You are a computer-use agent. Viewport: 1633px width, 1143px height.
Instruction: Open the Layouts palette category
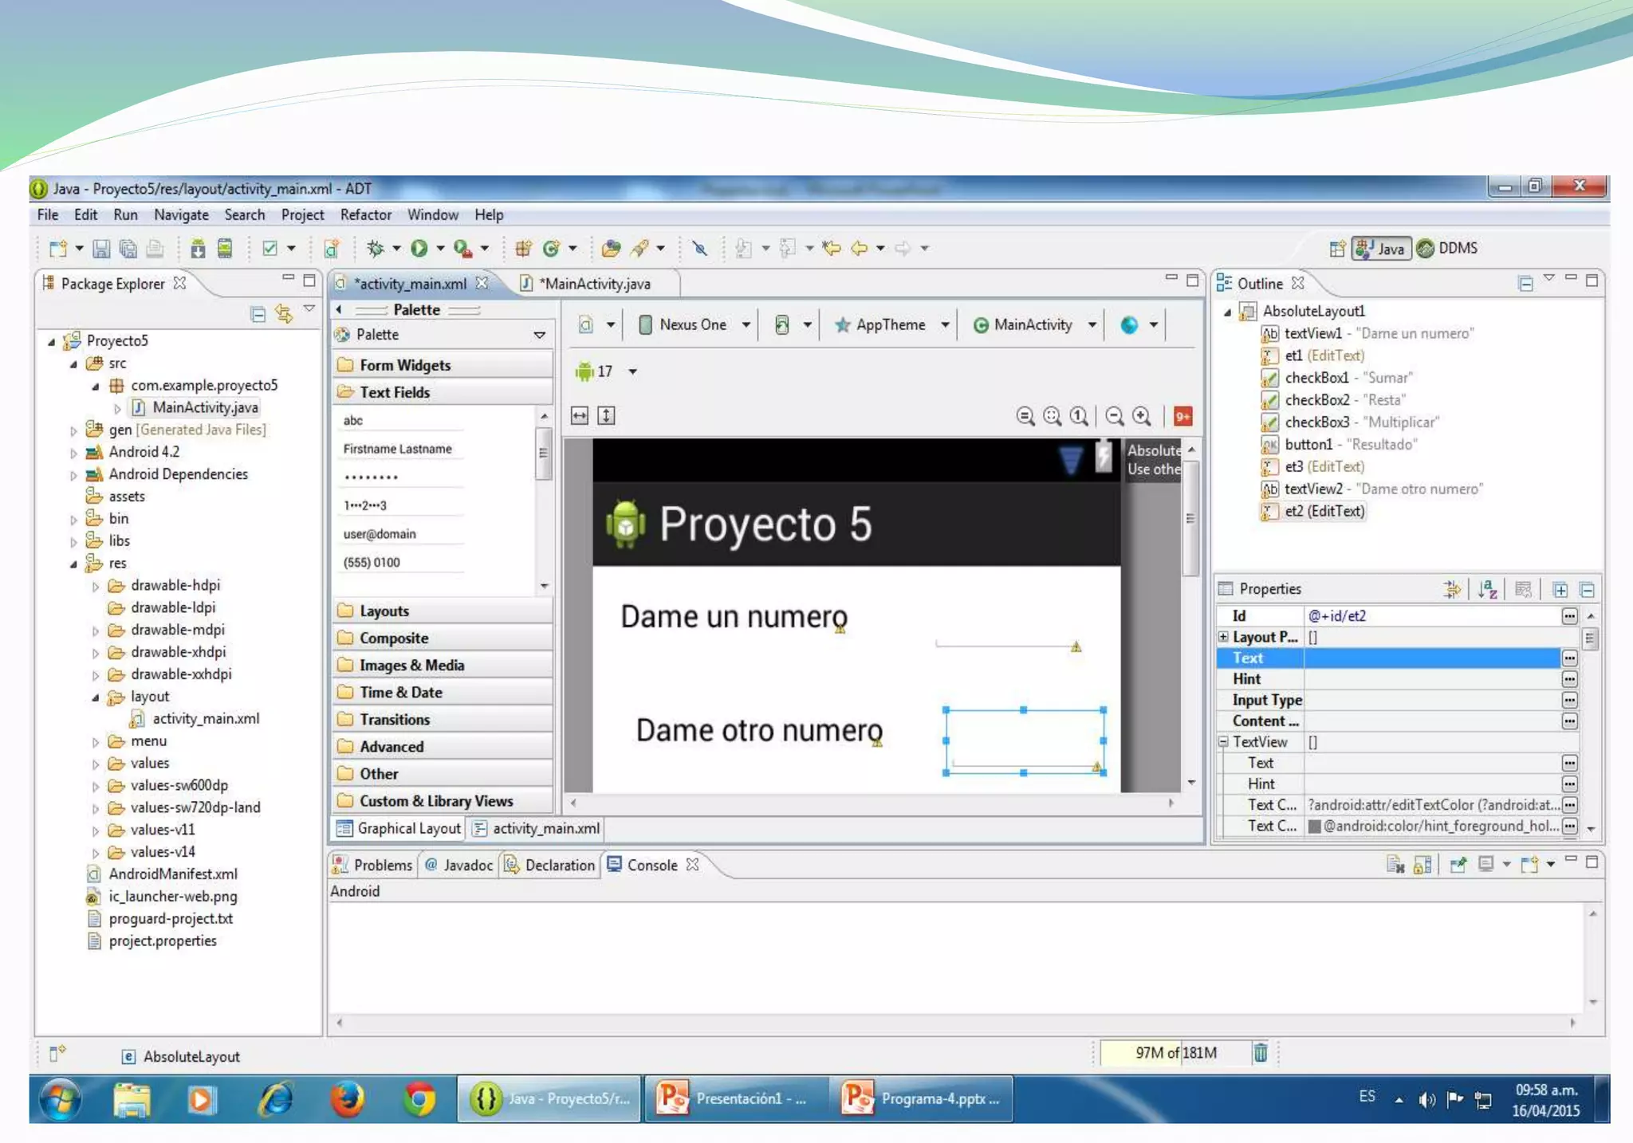point(384,611)
